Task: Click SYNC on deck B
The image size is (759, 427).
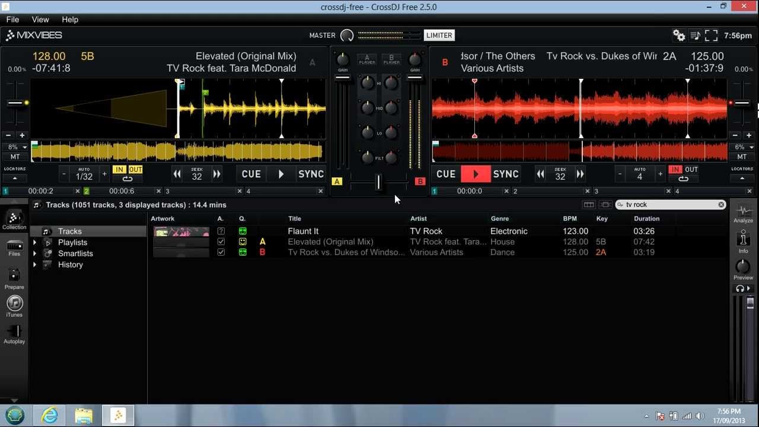Action: click(x=506, y=174)
